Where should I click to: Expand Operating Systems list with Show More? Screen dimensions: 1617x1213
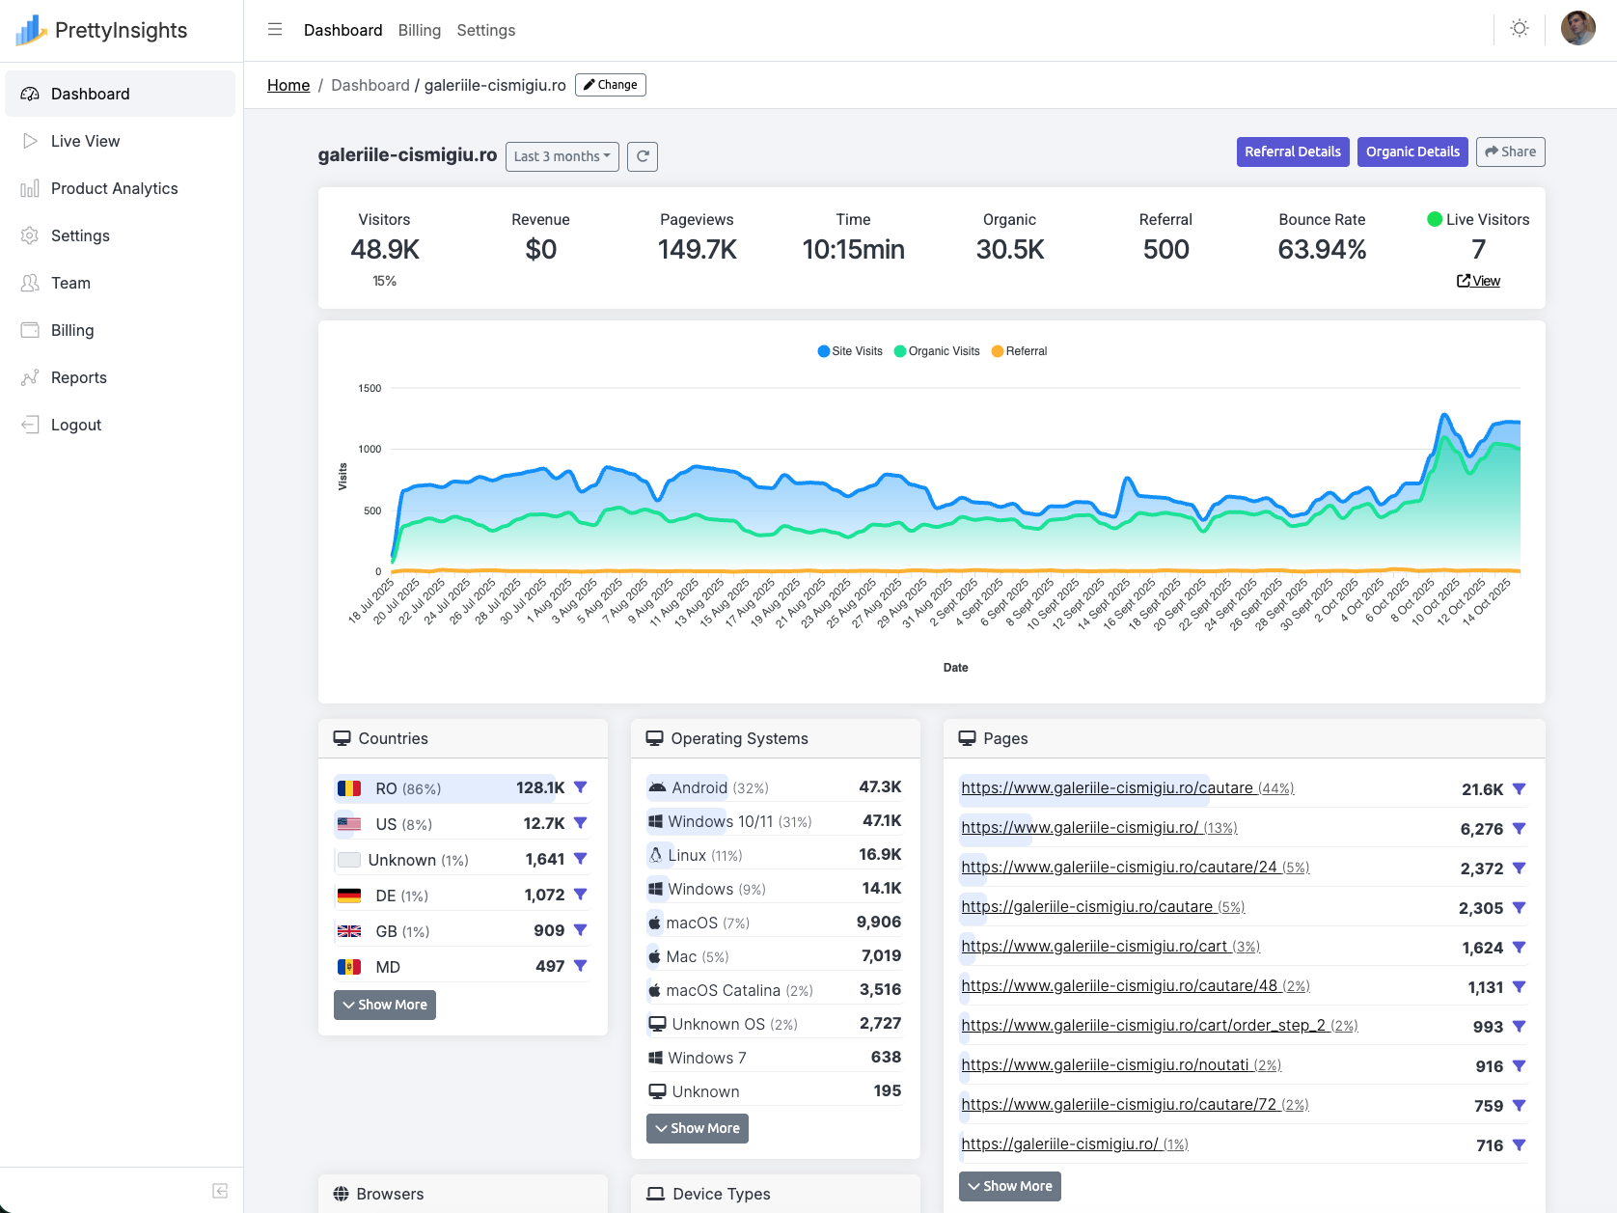(x=698, y=1128)
